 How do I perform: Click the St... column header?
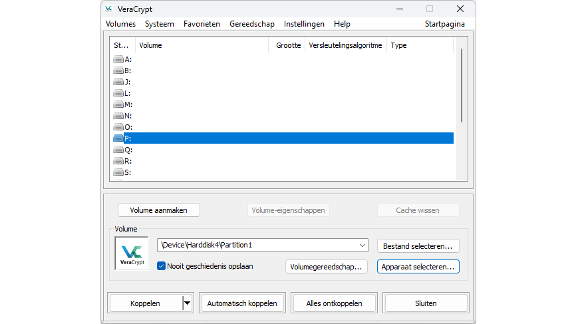coord(122,45)
